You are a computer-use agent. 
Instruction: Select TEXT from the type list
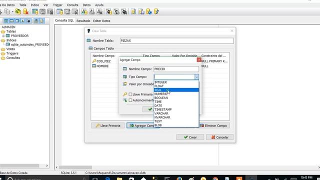176,121
